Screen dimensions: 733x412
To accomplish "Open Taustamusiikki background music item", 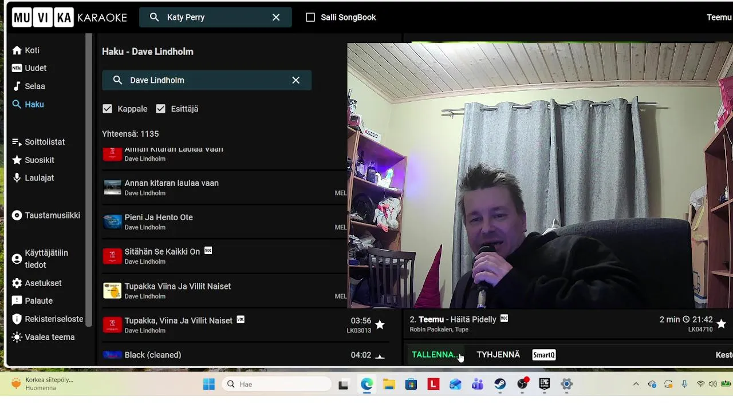I will tap(46, 215).
